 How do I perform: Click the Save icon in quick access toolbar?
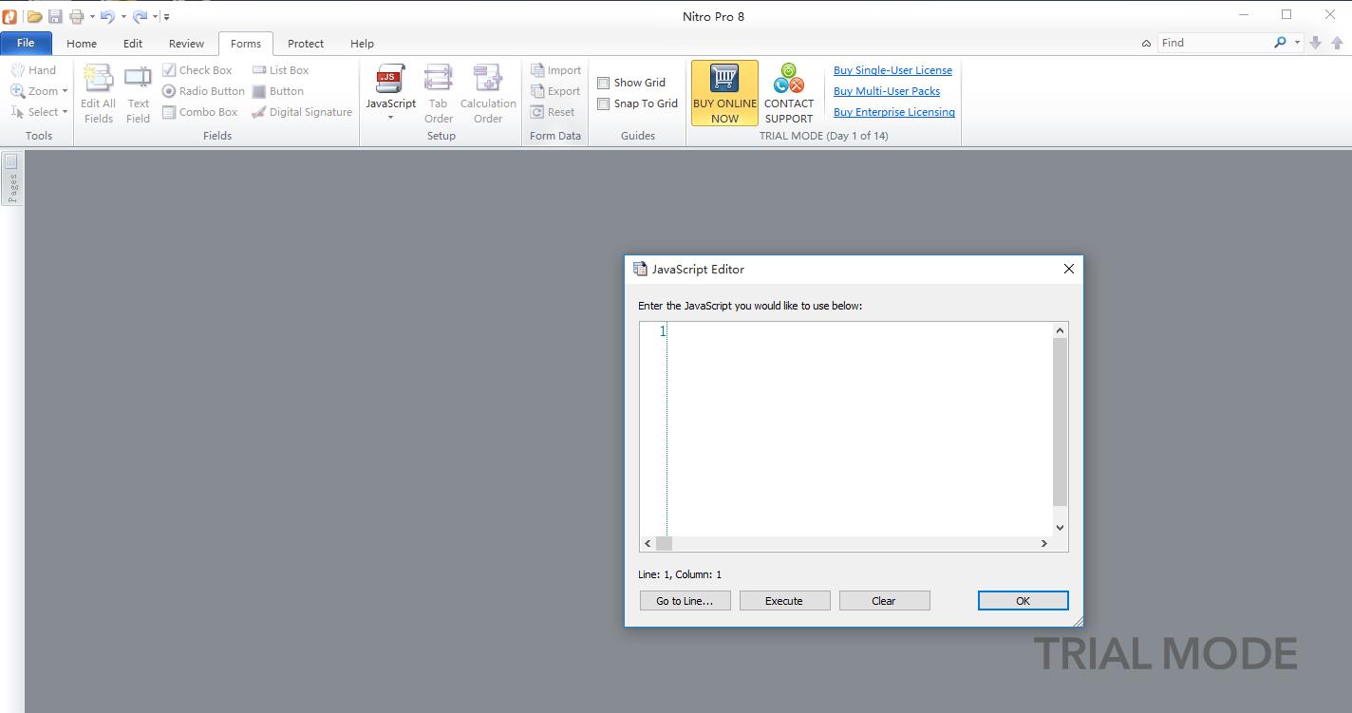point(55,16)
